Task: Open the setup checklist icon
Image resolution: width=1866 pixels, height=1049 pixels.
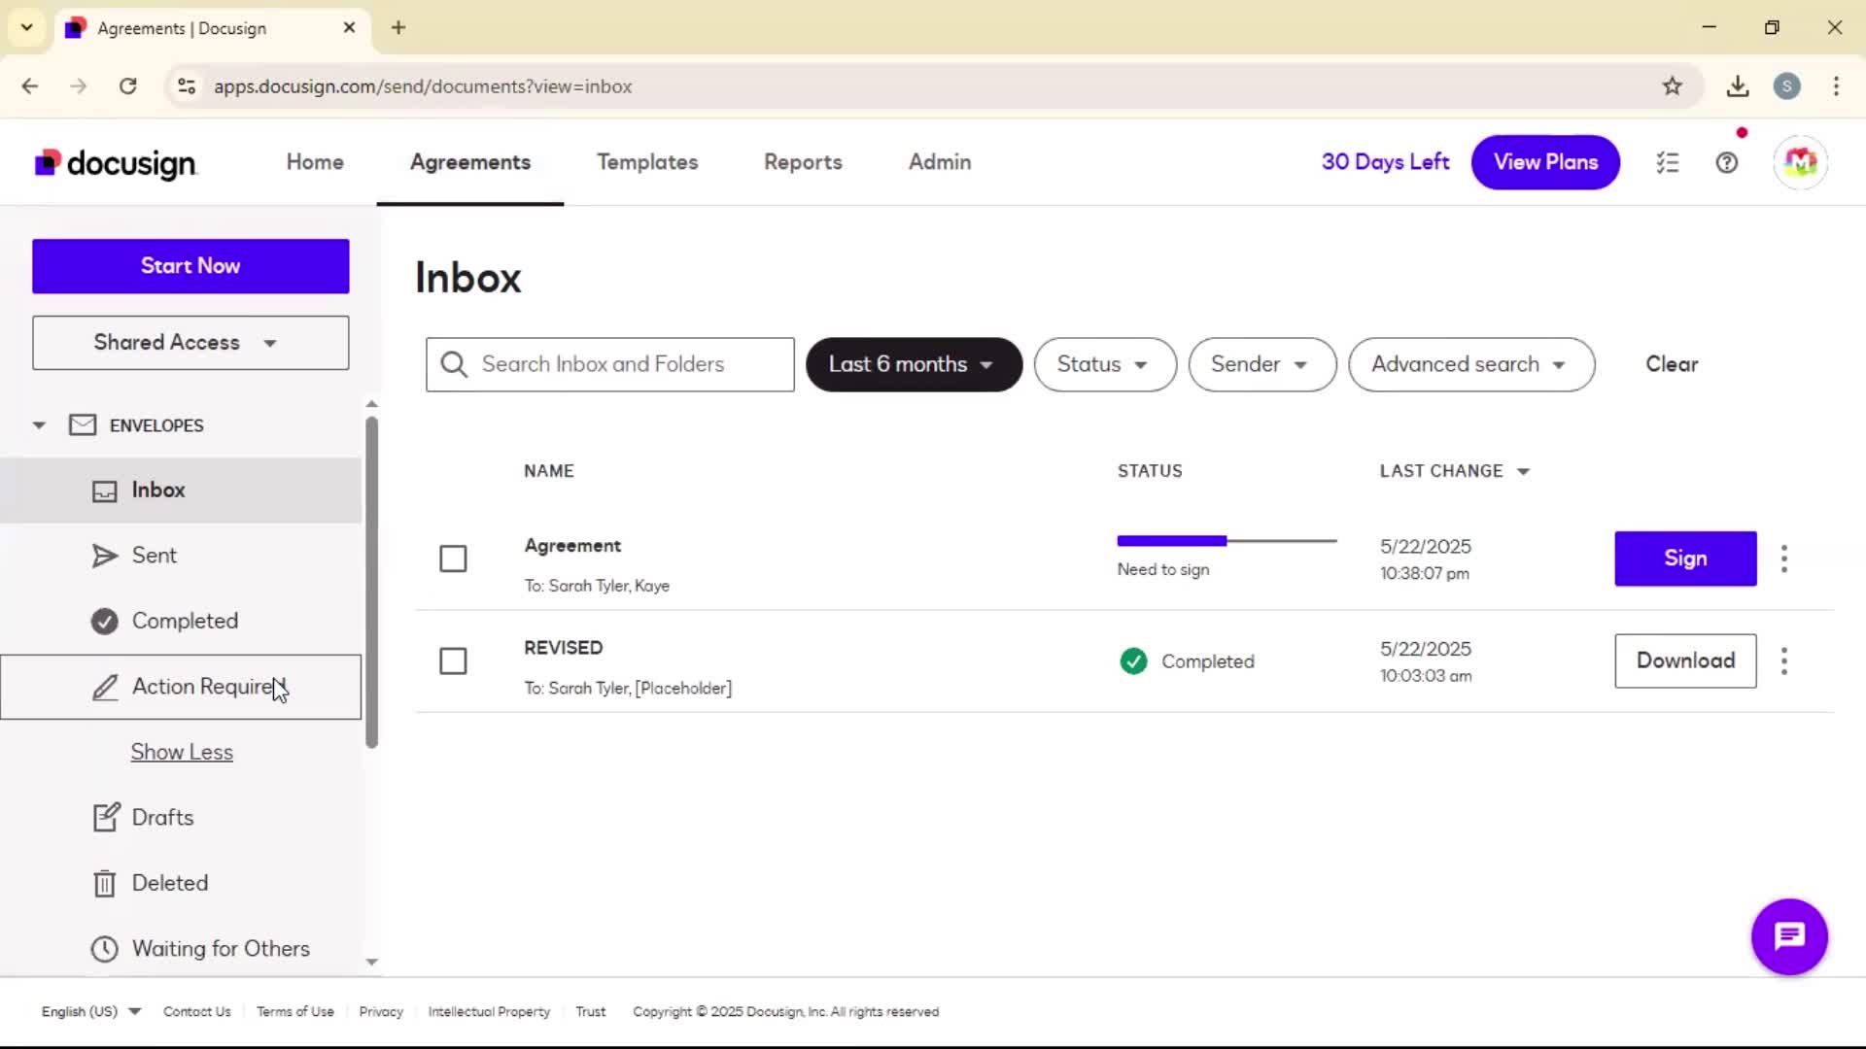Action: pos(1668,162)
